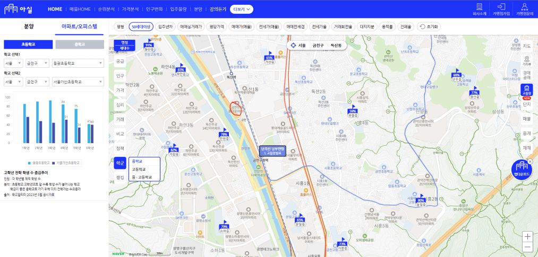This screenshot has height=257, width=538.
Task: Switch to the 분양 tab
Action: coord(28,26)
